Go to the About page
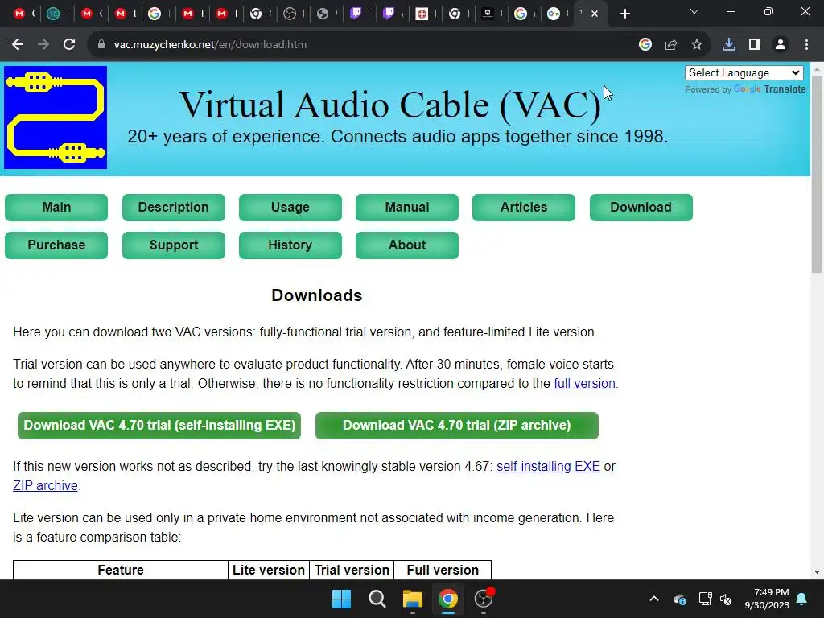 coord(406,245)
